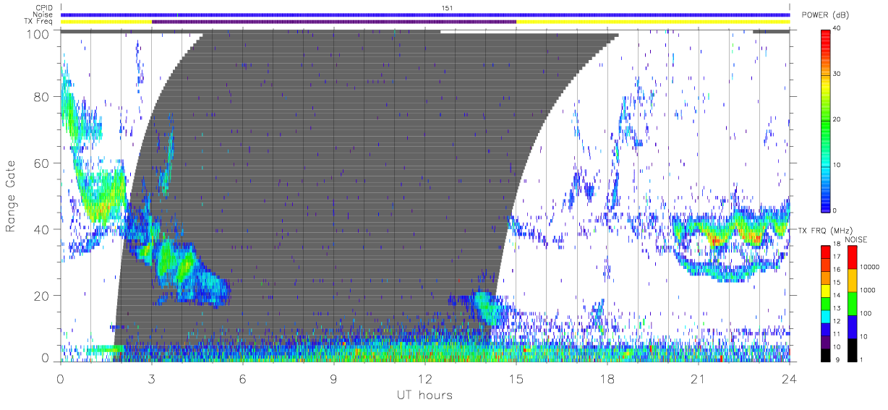
Task: Click the x-axis tick label '18'
Action: point(607,378)
